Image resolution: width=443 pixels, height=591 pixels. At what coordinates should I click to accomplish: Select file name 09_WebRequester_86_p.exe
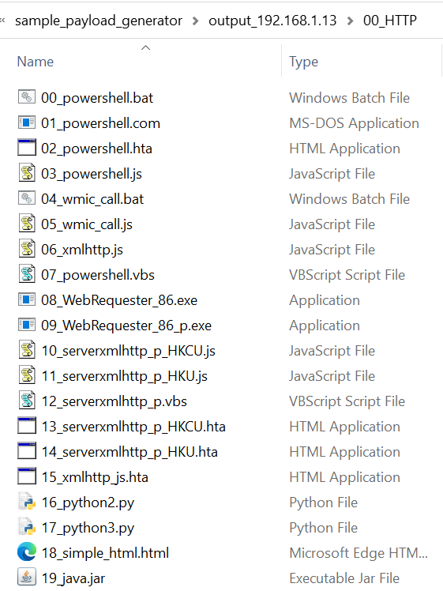click(126, 326)
